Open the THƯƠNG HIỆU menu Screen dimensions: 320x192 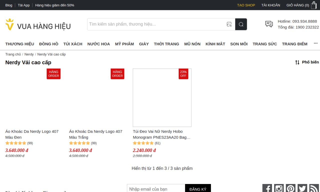point(20,44)
